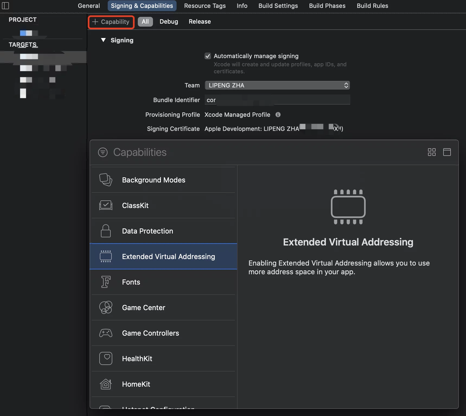Image resolution: width=466 pixels, height=416 pixels.
Task: Switch capabilities library to grid view
Action: coord(432,152)
